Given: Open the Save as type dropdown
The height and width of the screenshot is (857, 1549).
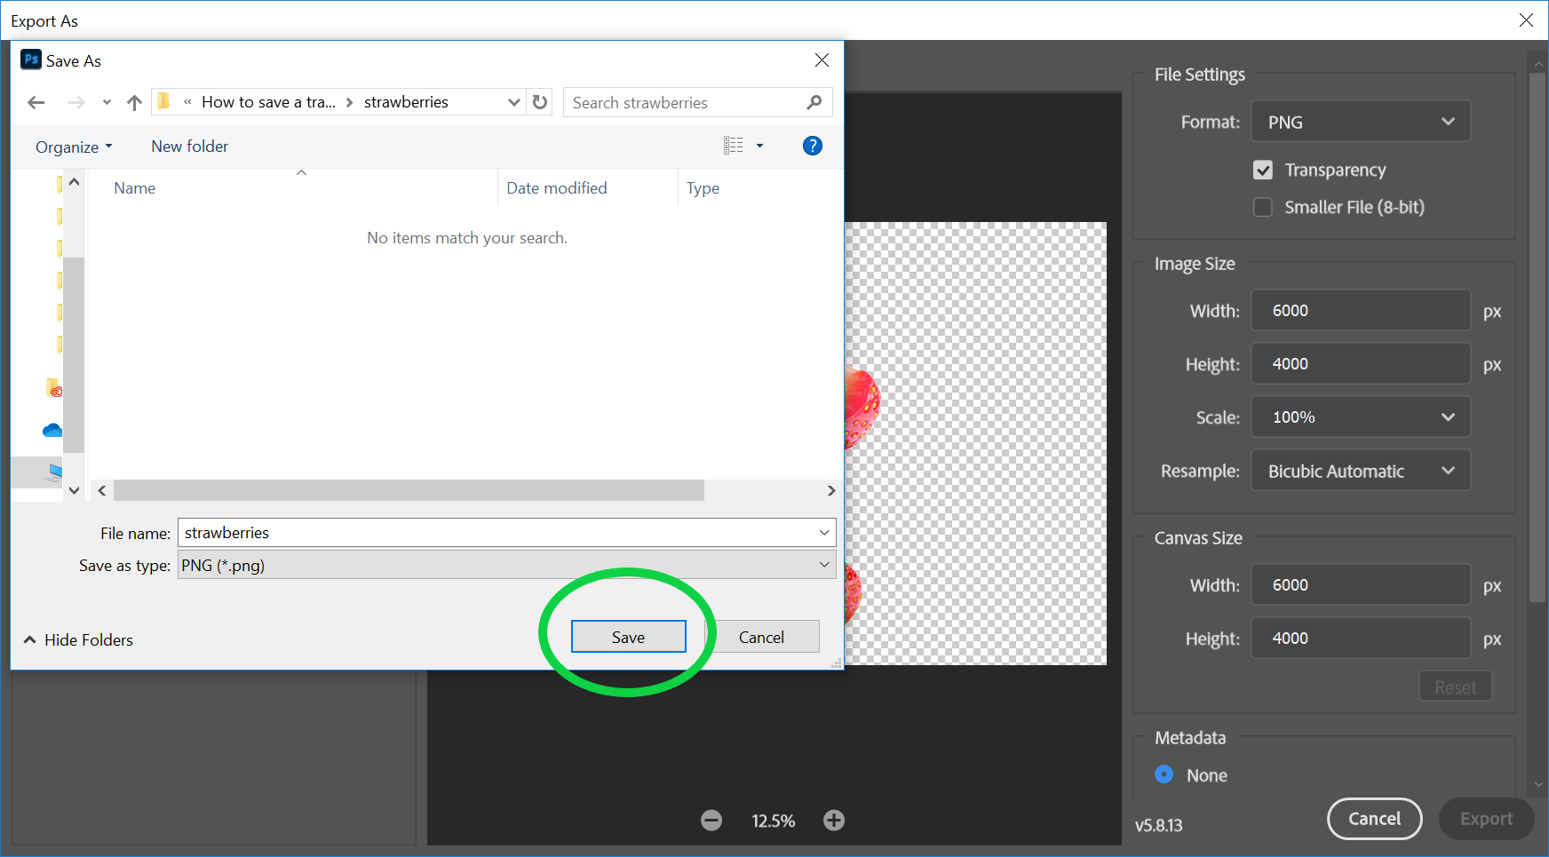Looking at the screenshot, I should click(507, 565).
